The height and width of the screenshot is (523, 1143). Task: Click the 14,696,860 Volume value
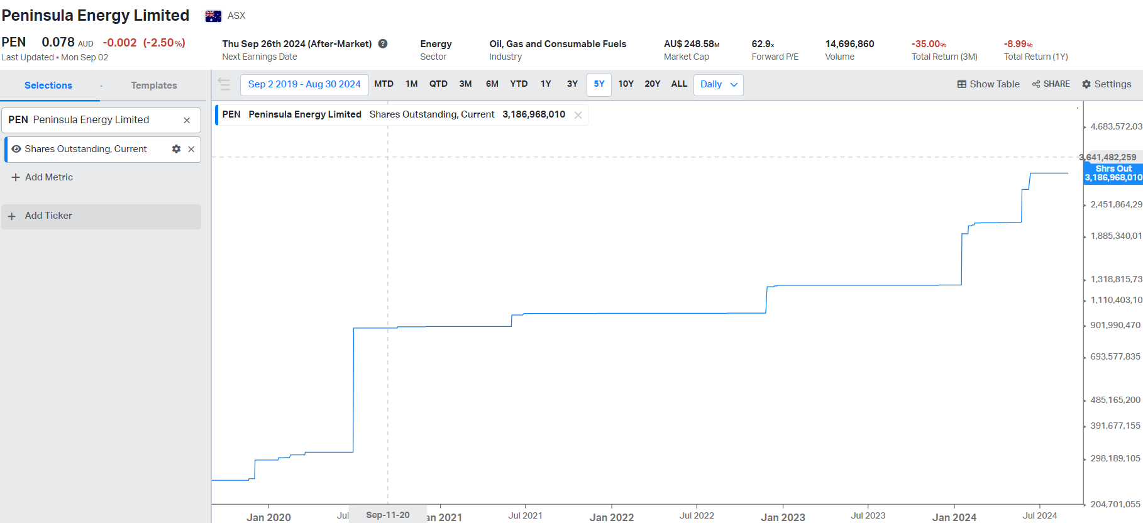click(x=849, y=44)
